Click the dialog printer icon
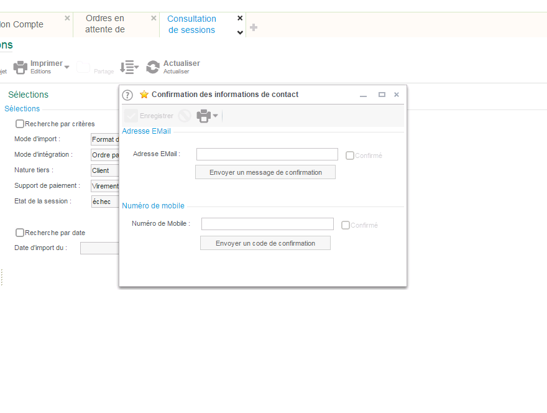 (x=204, y=116)
